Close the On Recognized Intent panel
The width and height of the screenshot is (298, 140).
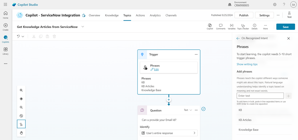click(289, 38)
